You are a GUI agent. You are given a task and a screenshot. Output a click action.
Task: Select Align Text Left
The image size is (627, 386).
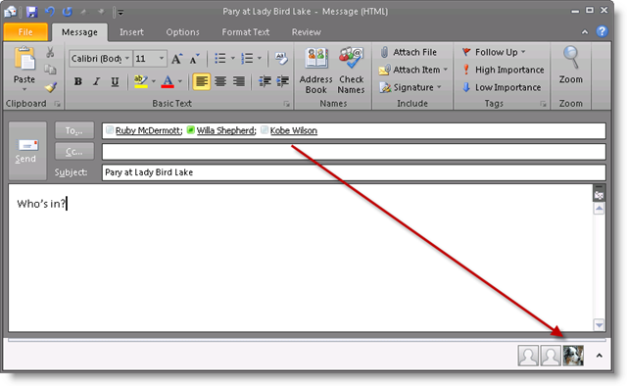[202, 81]
